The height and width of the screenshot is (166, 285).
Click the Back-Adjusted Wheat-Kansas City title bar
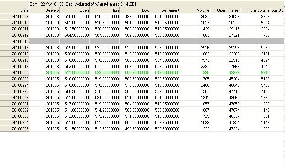156,3
